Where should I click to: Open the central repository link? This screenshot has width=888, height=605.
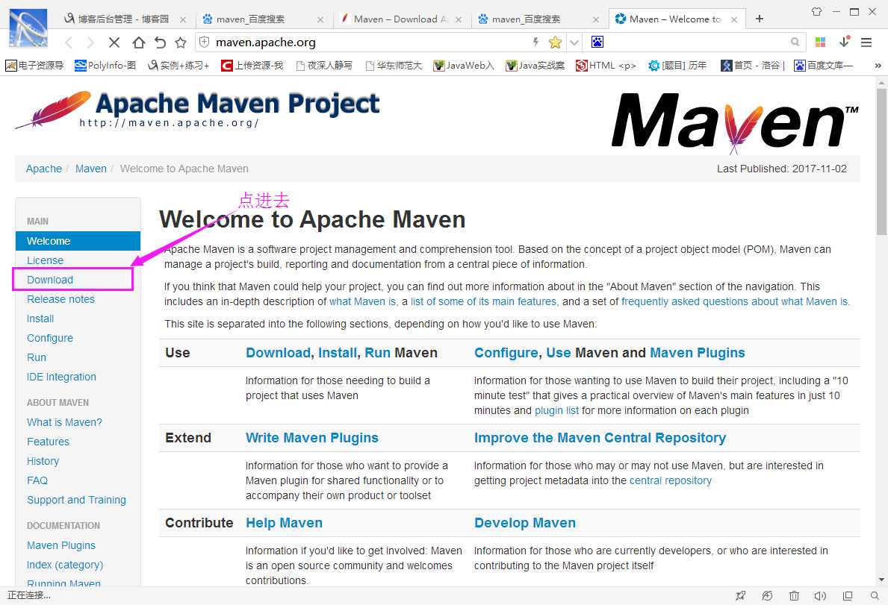671,480
